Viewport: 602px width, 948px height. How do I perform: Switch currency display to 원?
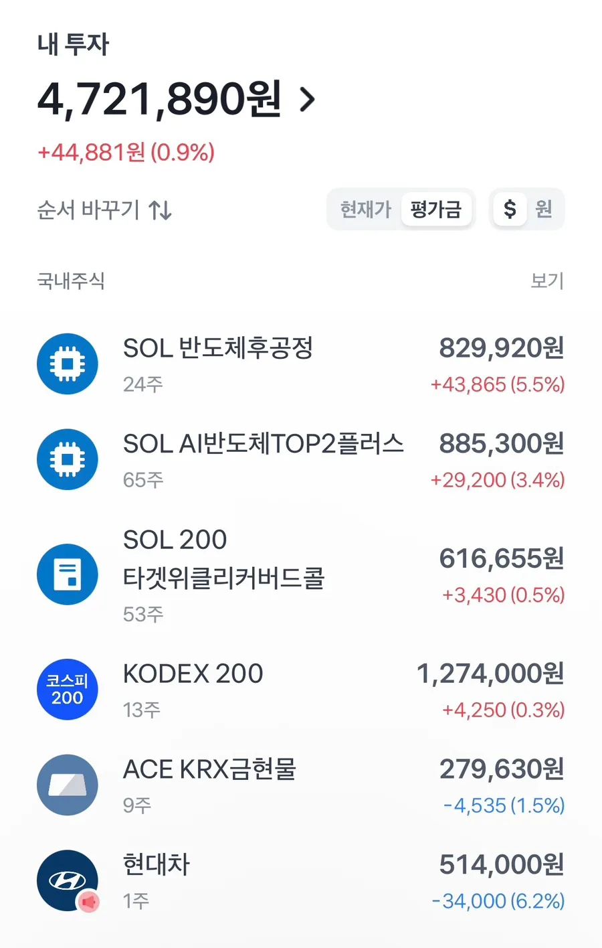[x=544, y=210]
